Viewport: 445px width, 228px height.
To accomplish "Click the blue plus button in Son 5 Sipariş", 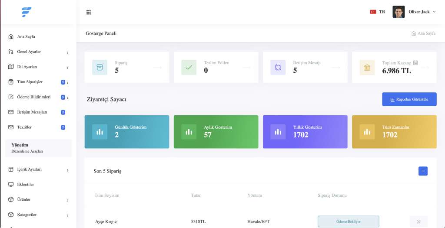I will click(423, 171).
